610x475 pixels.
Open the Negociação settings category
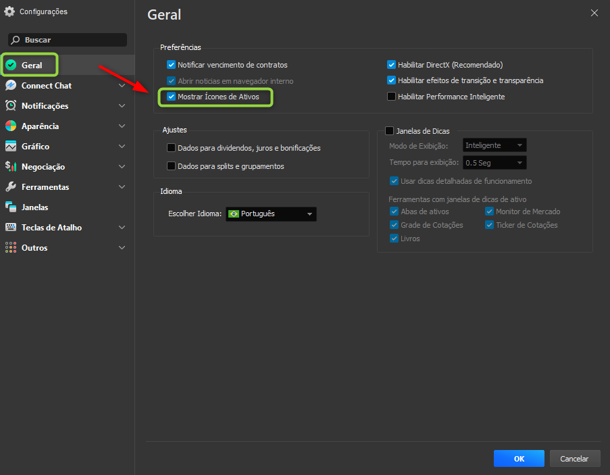pos(68,166)
